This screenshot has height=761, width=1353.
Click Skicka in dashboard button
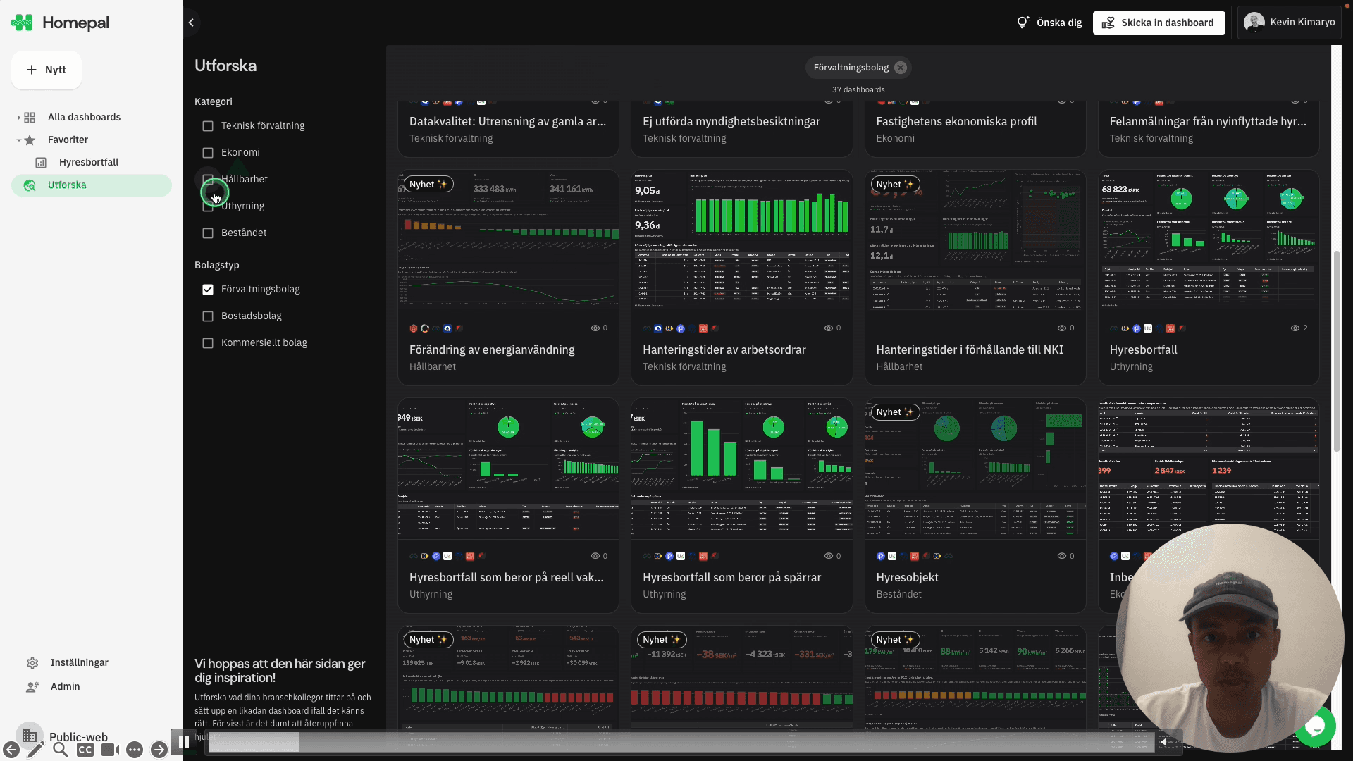point(1159,23)
